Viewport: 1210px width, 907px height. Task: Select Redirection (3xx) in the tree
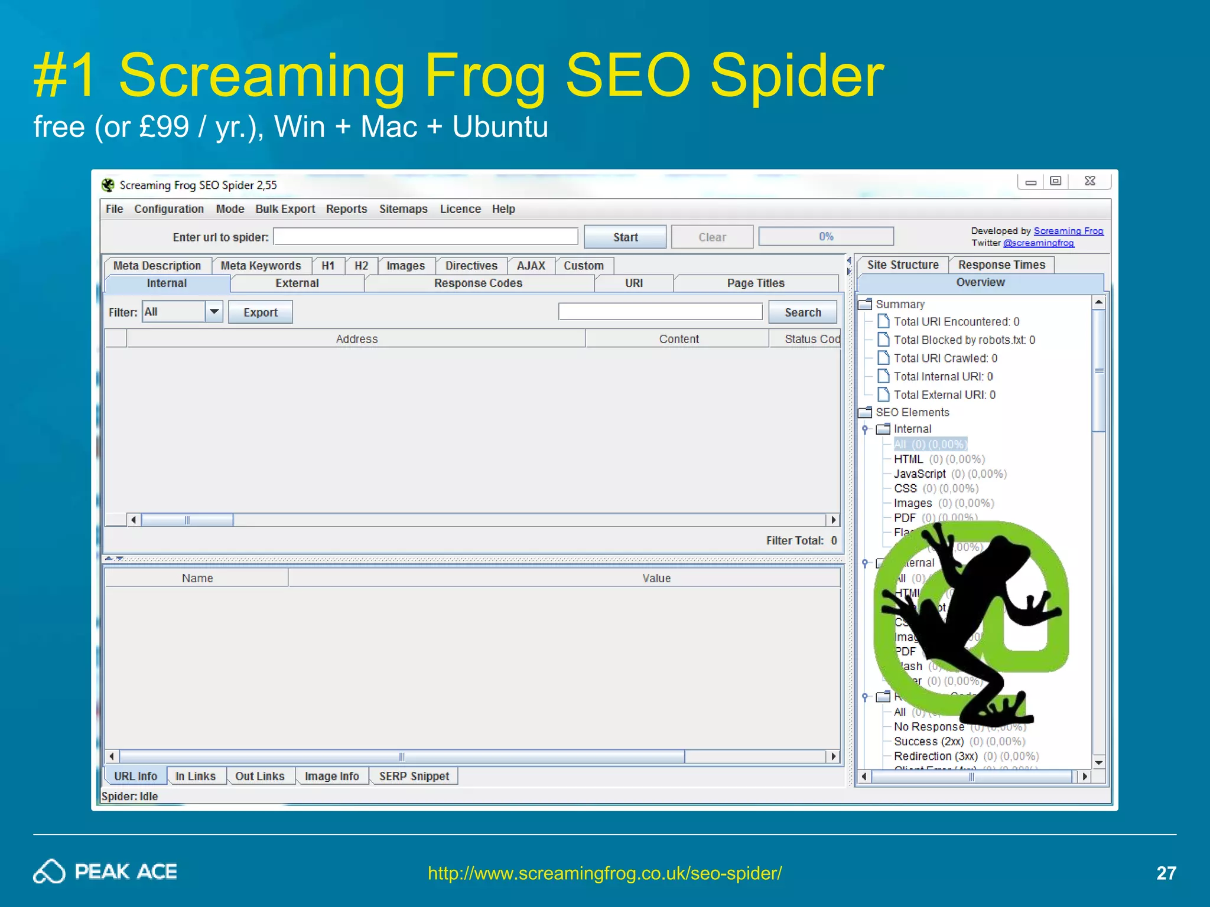pos(966,756)
